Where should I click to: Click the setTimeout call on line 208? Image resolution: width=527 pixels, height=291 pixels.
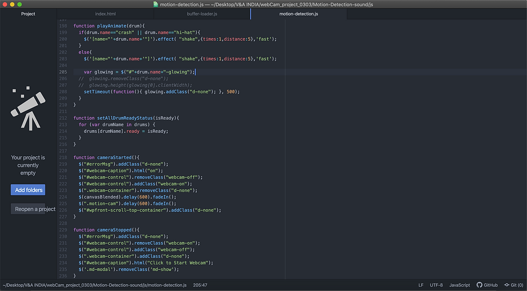point(97,92)
